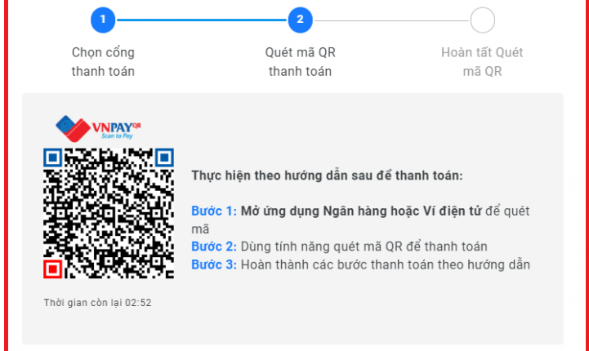Click the 'Bước 3:' blue label
The width and height of the screenshot is (589, 351).
(214, 265)
